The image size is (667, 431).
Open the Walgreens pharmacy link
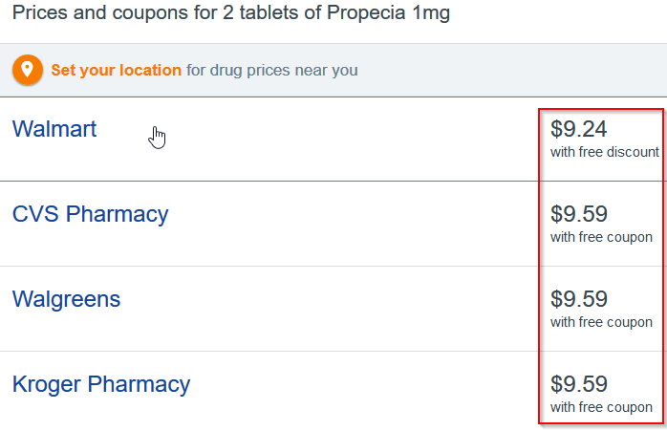click(x=66, y=299)
